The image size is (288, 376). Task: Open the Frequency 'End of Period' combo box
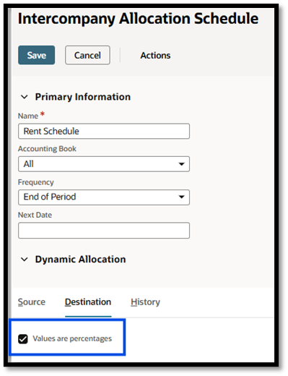click(104, 197)
